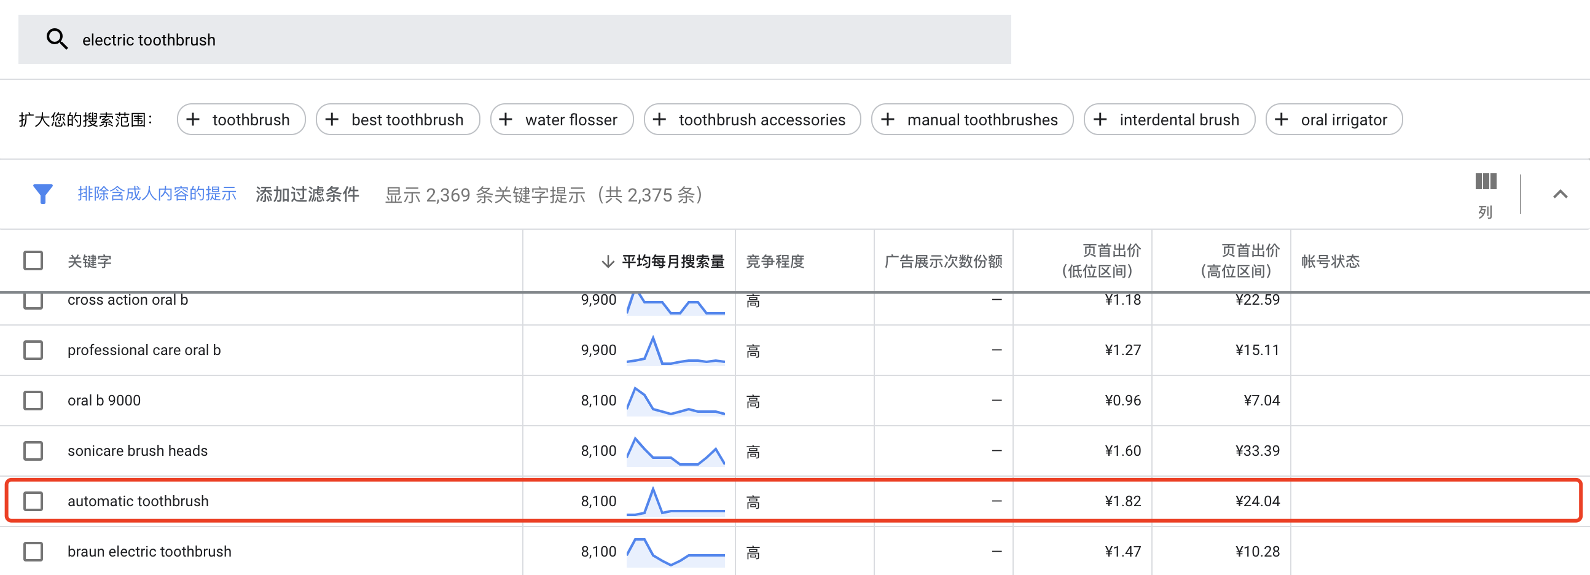
Task: Click plus icon on water flosser chip
Action: 506,119
